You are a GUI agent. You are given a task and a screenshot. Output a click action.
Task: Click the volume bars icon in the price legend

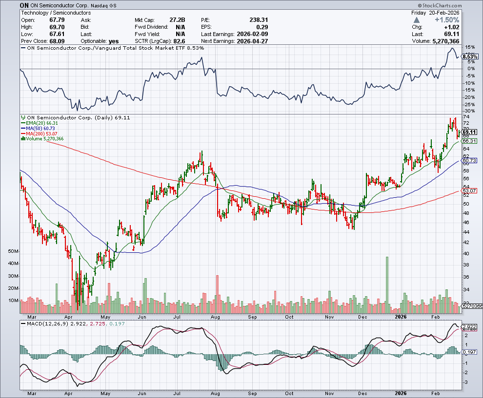click(x=23, y=139)
